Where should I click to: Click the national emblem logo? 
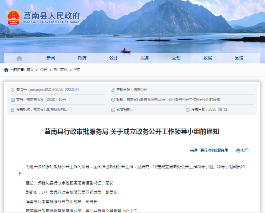14,17
